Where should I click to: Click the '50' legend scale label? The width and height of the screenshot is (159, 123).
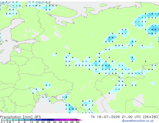pos(77,122)
